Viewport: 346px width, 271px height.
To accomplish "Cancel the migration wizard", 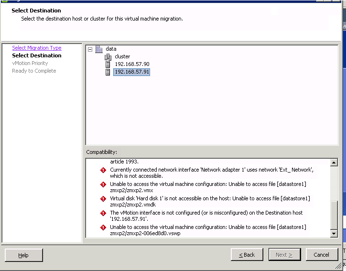I will (x=322, y=255).
